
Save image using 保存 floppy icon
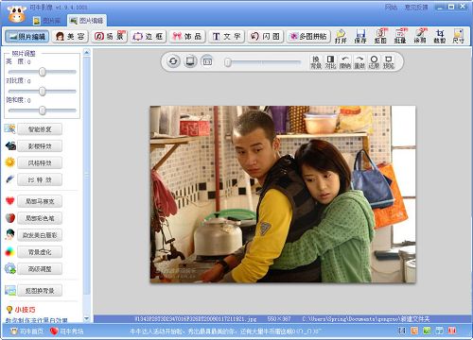pyautogui.click(x=360, y=36)
